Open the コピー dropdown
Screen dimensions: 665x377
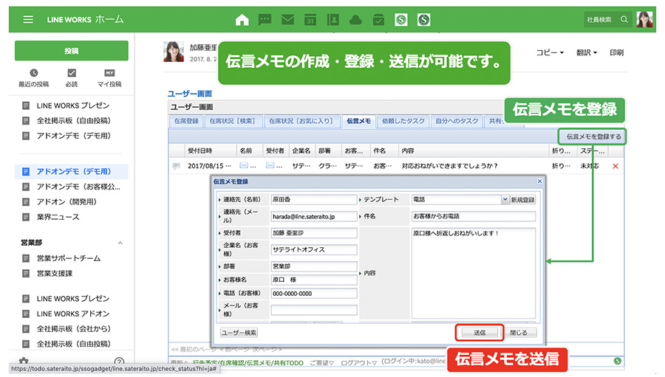[x=550, y=52]
